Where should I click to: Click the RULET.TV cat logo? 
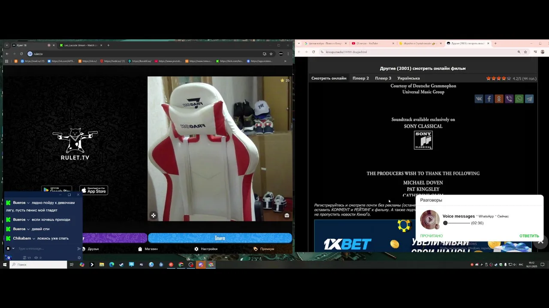75,145
